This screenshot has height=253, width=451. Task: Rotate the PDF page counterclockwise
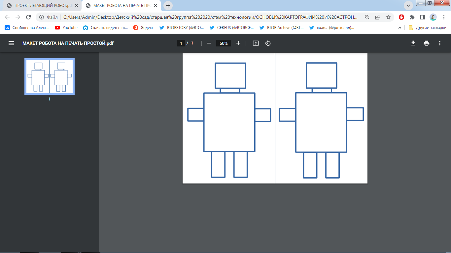tap(268, 43)
